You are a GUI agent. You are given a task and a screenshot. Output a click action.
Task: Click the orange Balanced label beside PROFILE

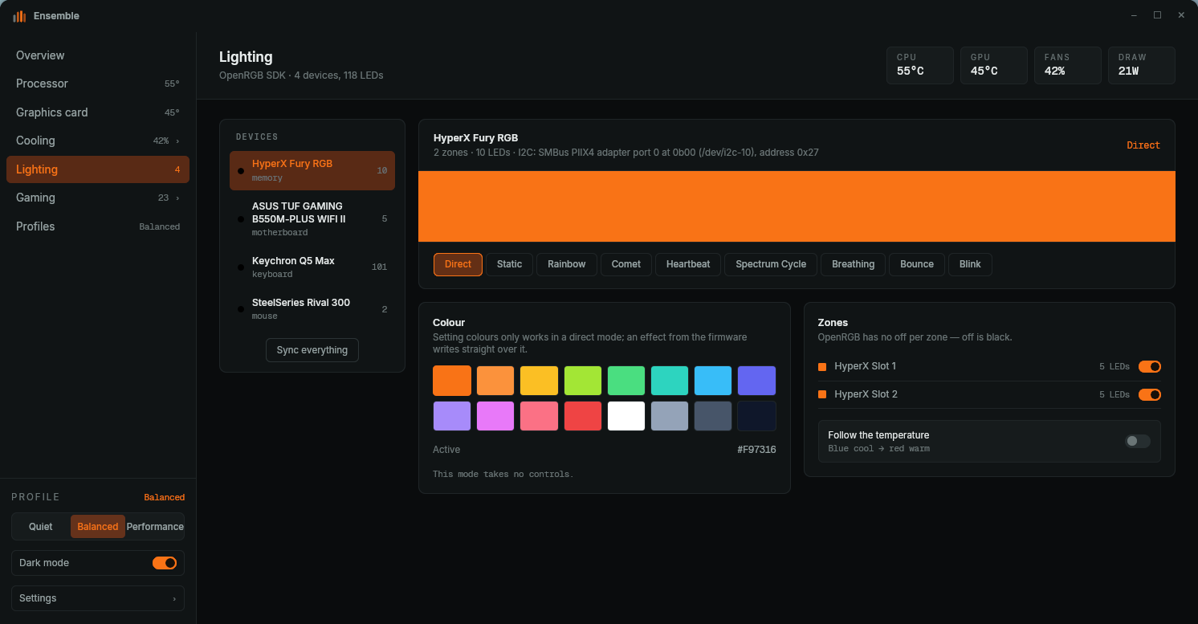point(165,497)
